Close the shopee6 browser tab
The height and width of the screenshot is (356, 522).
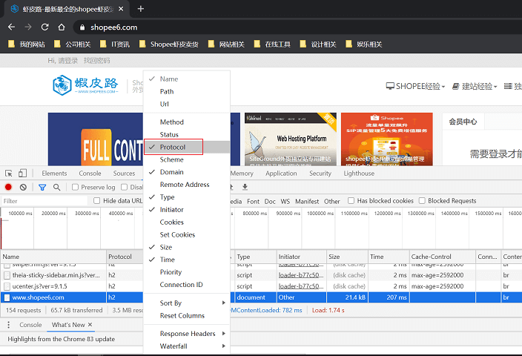pyautogui.click(x=121, y=9)
